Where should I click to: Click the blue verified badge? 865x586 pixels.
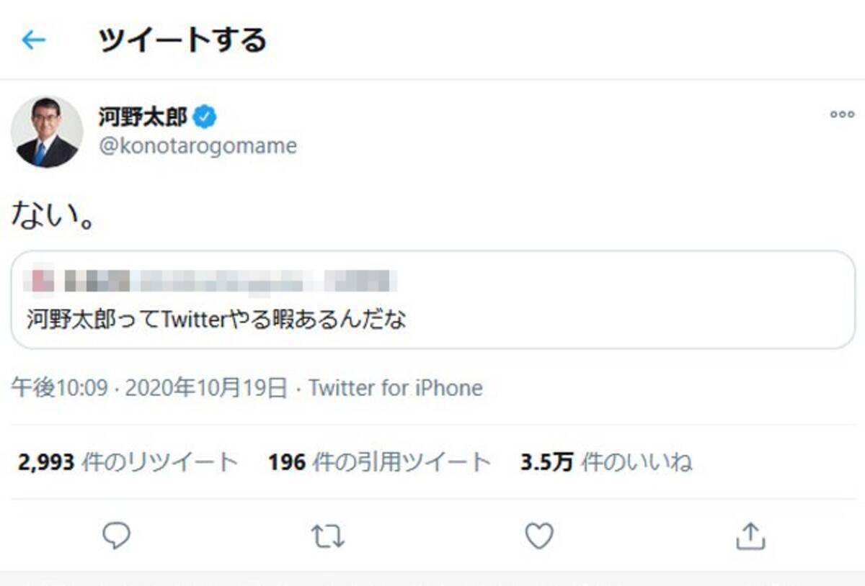click(x=206, y=116)
